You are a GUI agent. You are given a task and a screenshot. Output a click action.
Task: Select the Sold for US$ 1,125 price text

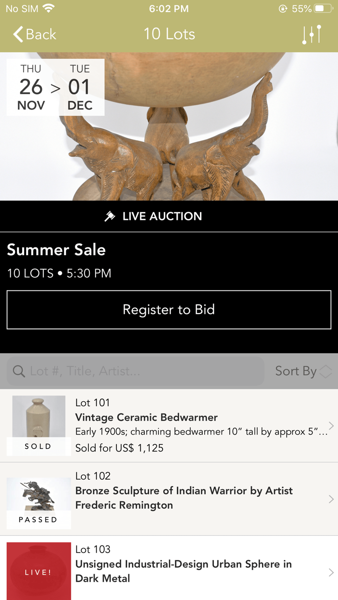[118, 447]
